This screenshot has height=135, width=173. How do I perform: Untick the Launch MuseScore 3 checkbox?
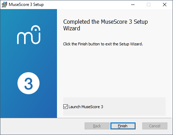pyautogui.click(x=65, y=107)
